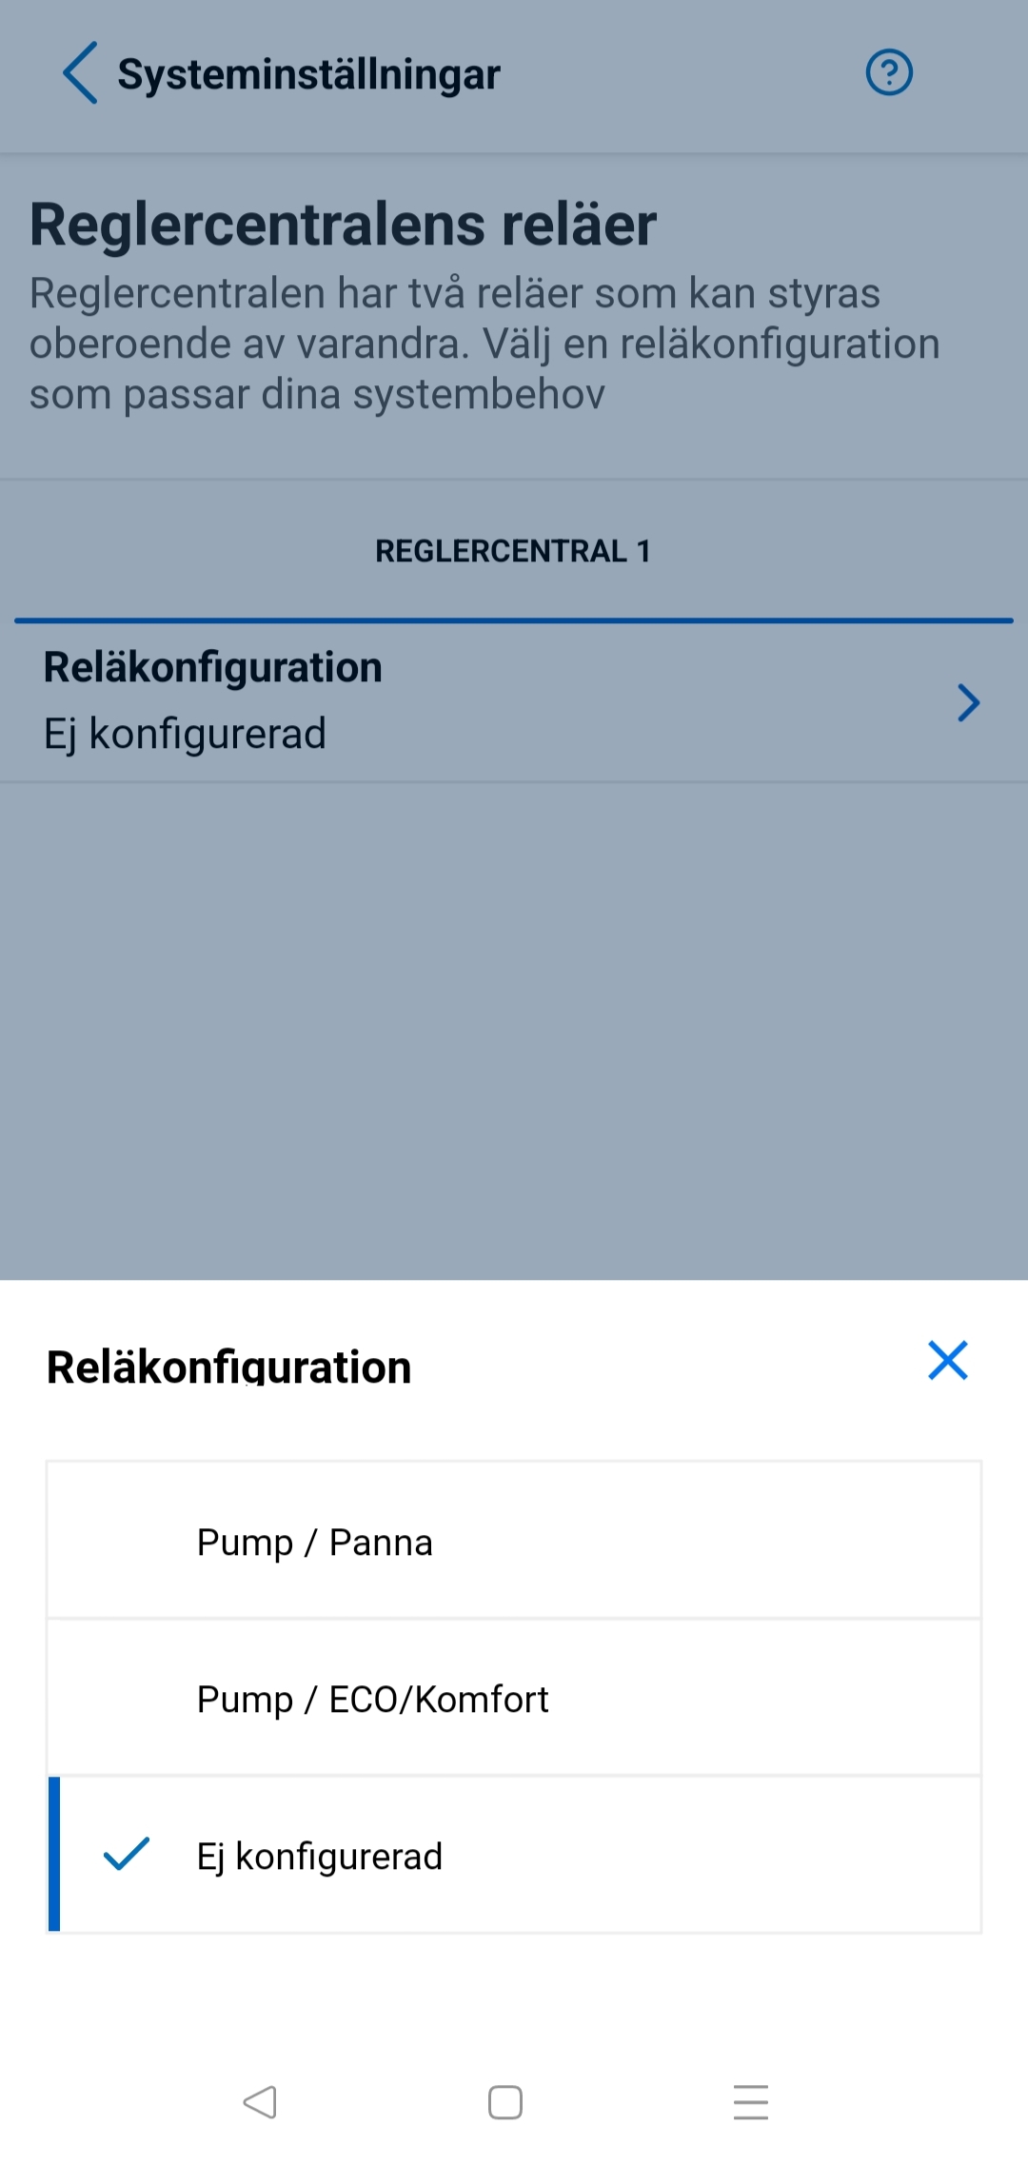
Task: Open help via the question mark icon
Action: coord(889,73)
